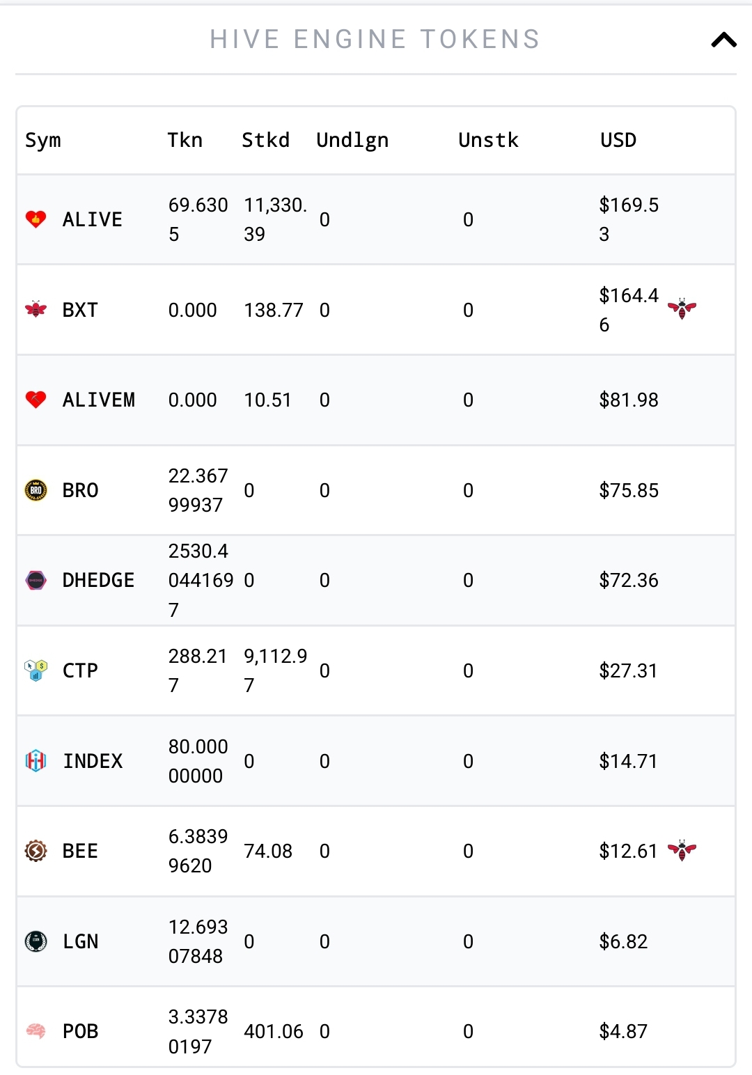Click the BXT bee token icon
The width and height of the screenshot is (752, 1075).
[36, 309]
